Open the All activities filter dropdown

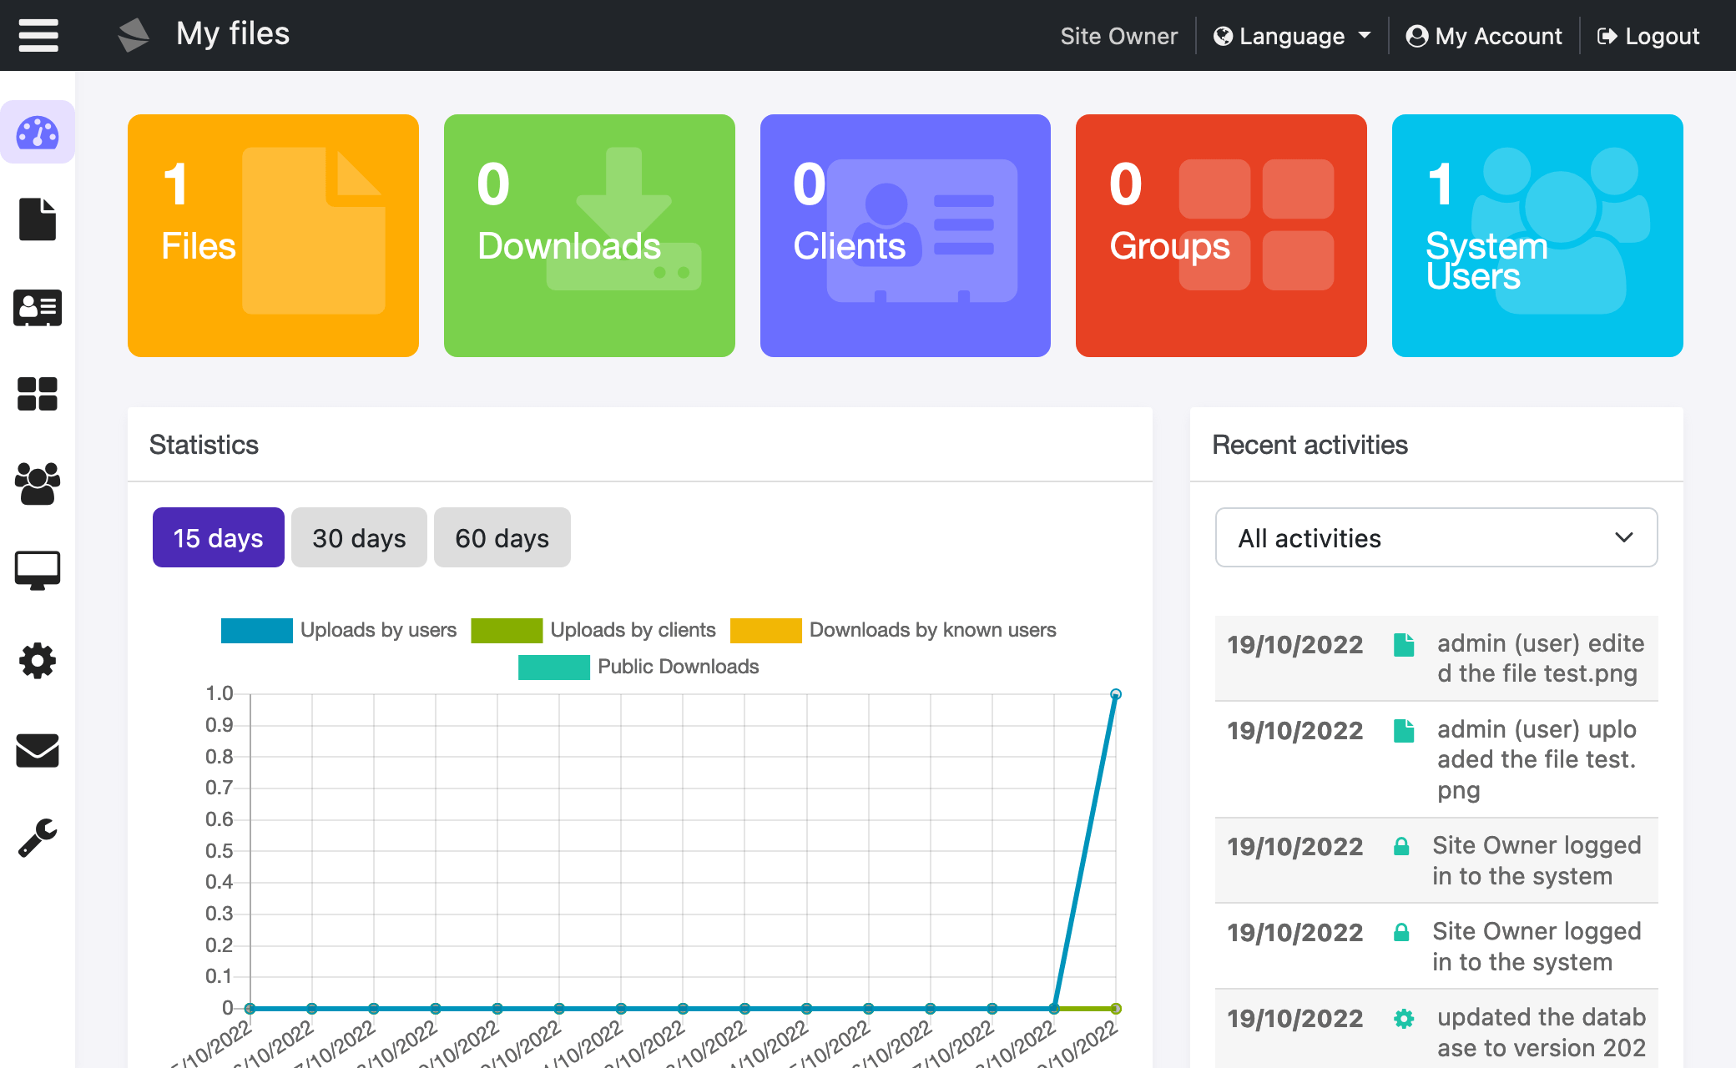pos(1436,538)
